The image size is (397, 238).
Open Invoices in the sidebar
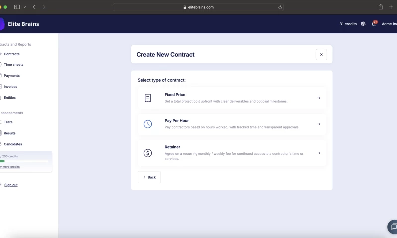point(10,87)
